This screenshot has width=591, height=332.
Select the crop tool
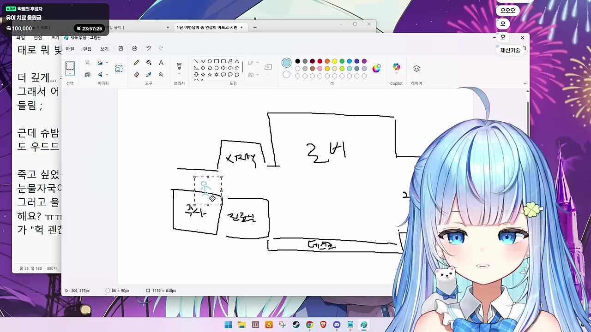pos(87,62)
